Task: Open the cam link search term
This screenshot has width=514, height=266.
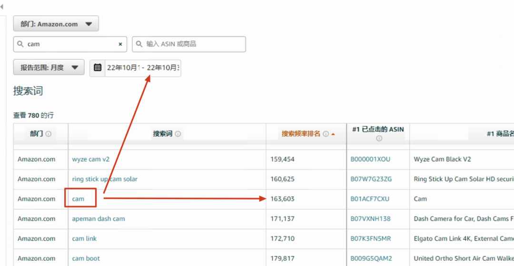Action: [84, 238]
